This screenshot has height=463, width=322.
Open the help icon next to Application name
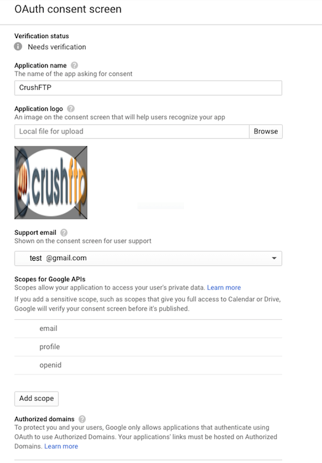(75, 65)
